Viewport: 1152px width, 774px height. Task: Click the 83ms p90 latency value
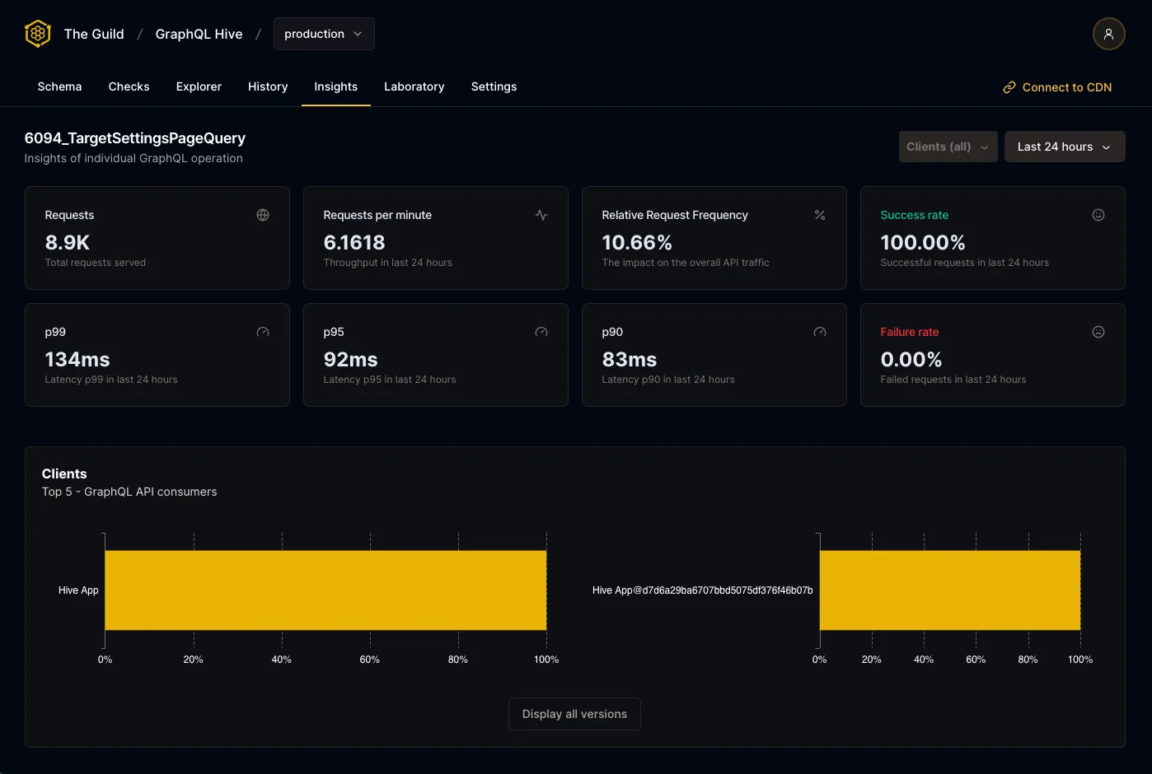tap(630, 360)
